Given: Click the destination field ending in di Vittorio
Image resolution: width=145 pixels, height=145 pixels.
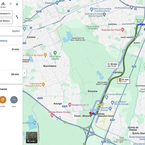Looking at the screenshot, I should [x=6, y=21].
